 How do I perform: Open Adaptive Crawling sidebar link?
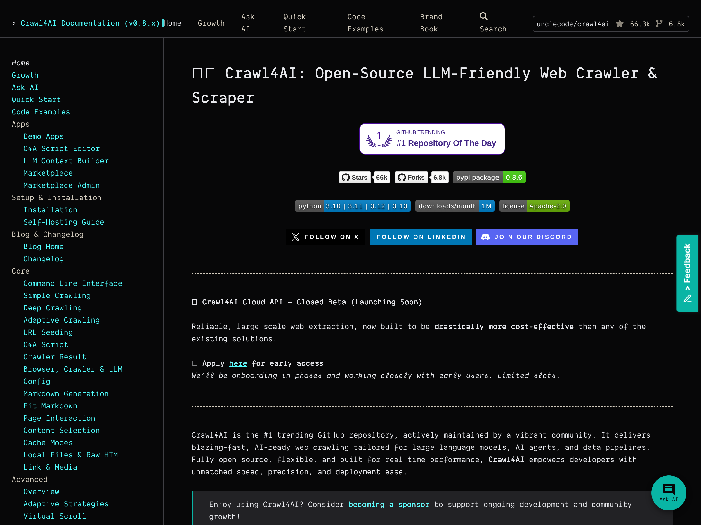pyautogui.click(x=61, y=320)
